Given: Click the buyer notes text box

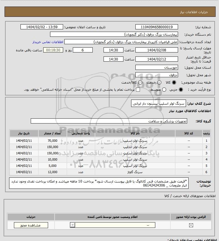Looking at the screenshot, I should click(x=99, y=183).
